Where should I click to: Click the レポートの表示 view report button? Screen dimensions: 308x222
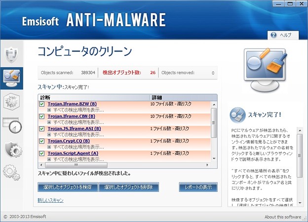198,187
